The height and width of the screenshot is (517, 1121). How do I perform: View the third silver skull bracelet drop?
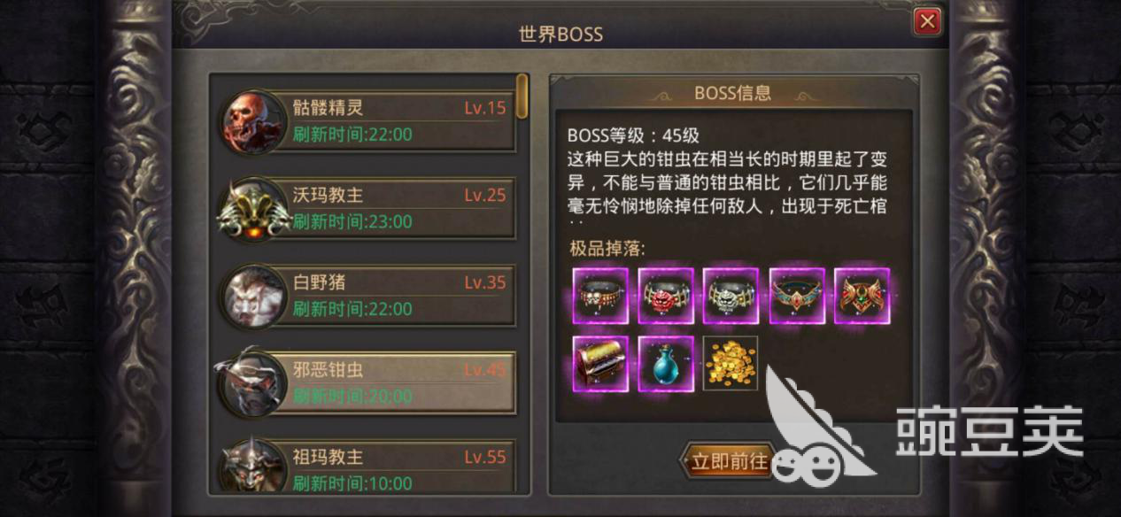tap(731, 296)
